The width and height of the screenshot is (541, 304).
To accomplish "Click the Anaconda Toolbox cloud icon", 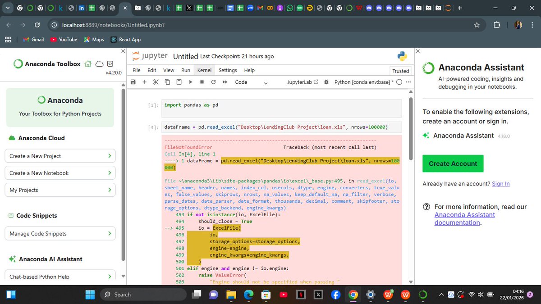I will pos(100,64).
